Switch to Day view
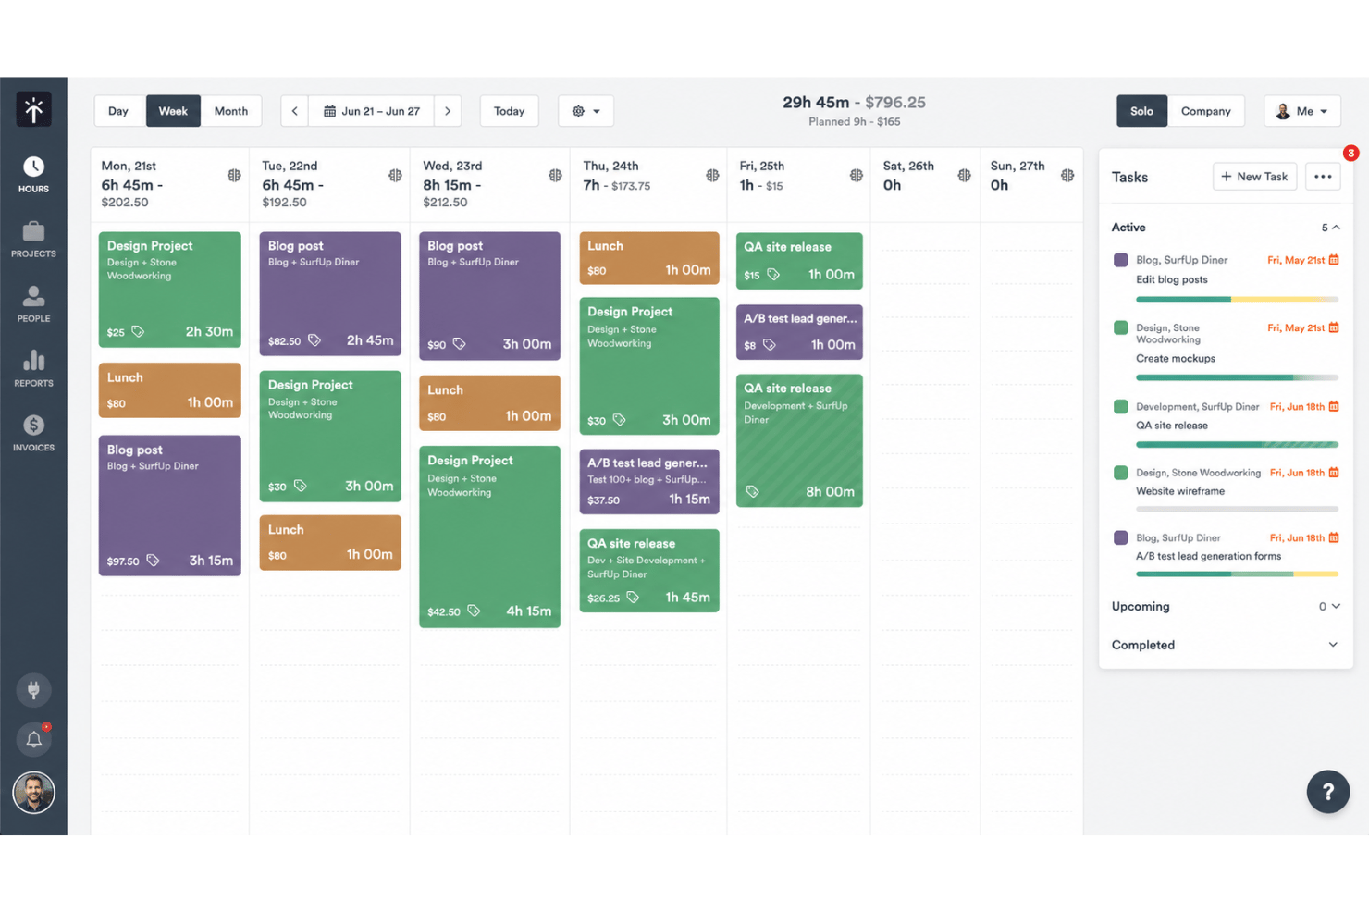The width and height of the screenshot is (1369, 913). pos(118,111)
